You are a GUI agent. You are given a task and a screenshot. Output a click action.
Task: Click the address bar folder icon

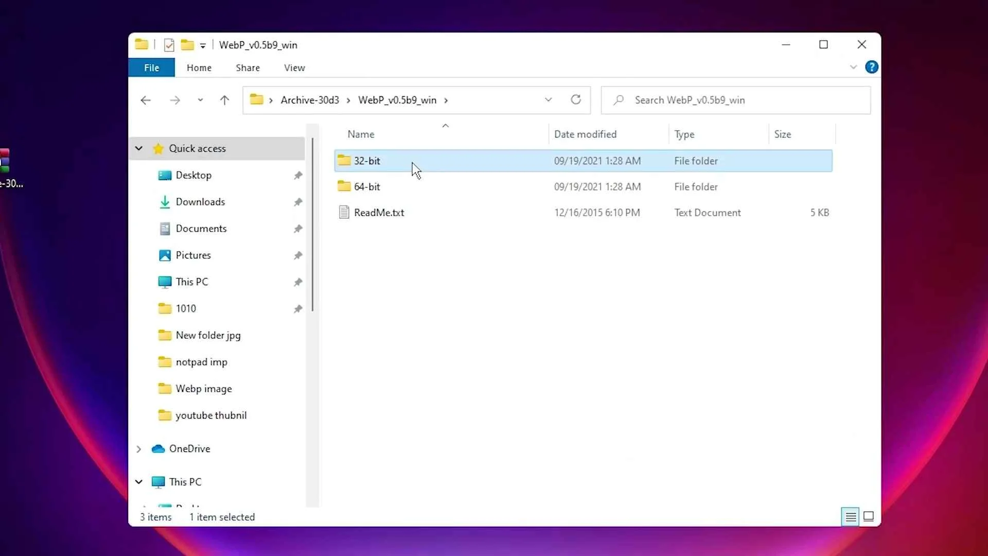click(256, 99)
